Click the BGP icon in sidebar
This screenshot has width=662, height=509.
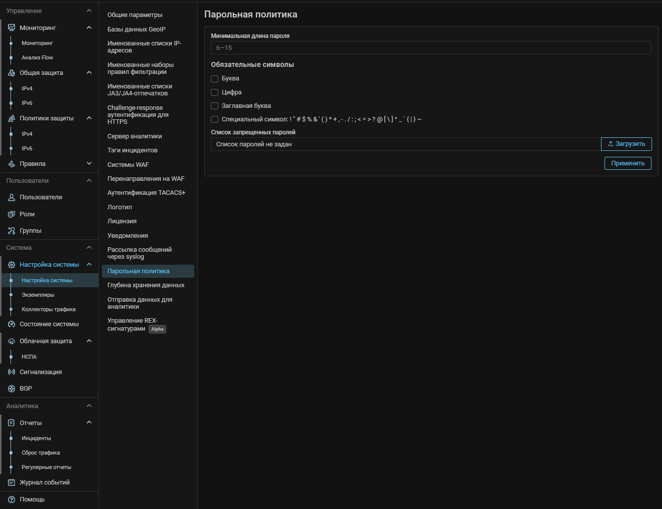click(x=11, y=389)
